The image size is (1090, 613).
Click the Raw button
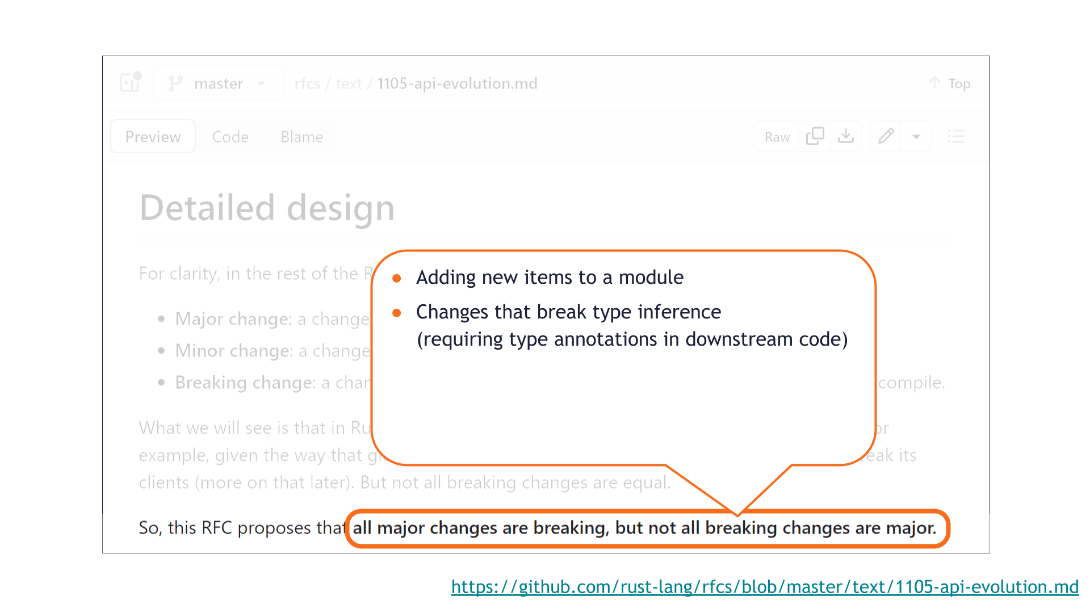coord(777,136)
